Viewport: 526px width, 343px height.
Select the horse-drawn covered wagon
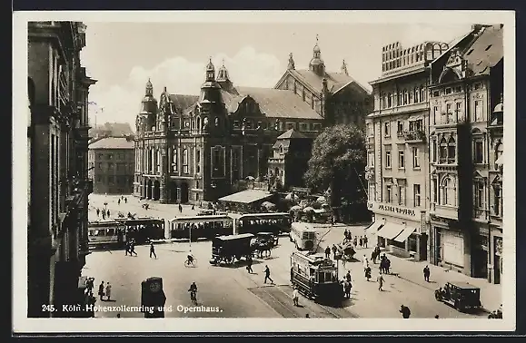[243, 249]
